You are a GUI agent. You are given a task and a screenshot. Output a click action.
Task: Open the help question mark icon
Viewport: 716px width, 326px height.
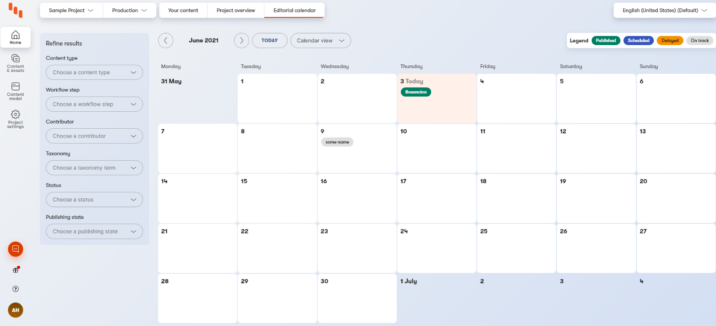coord(16,289)
